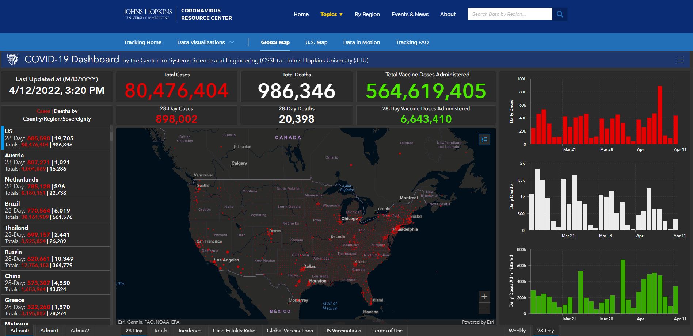Click tallest green Daily Doses bar

coord(623,287)
